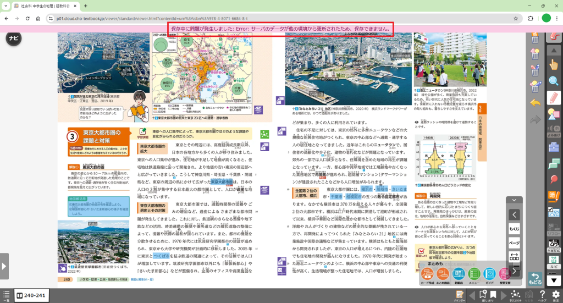
Task: Click the 横浜市 highlighted link
Action: point(367,189)
